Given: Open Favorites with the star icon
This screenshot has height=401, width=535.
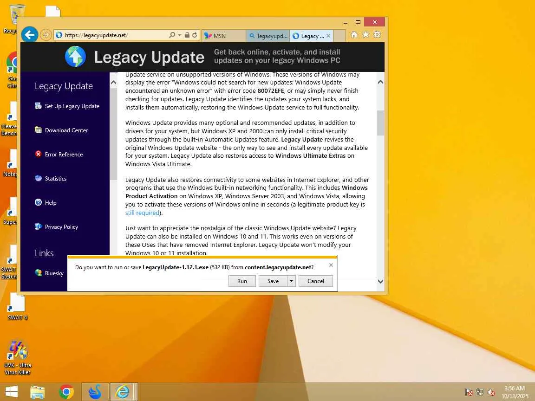Looking at the screenshot, I should coord(365,34).
